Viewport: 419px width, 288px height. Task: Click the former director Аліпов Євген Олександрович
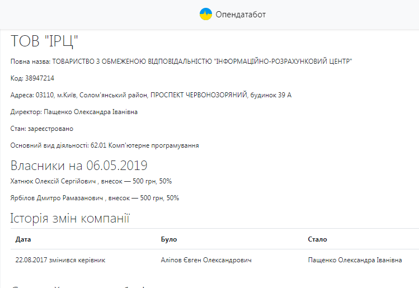pos(206,260)
